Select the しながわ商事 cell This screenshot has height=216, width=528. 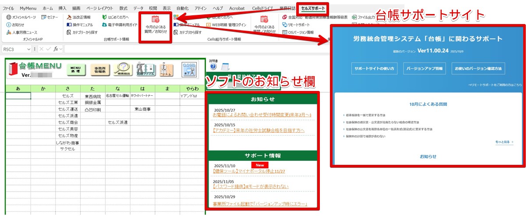tap(68, 143)
